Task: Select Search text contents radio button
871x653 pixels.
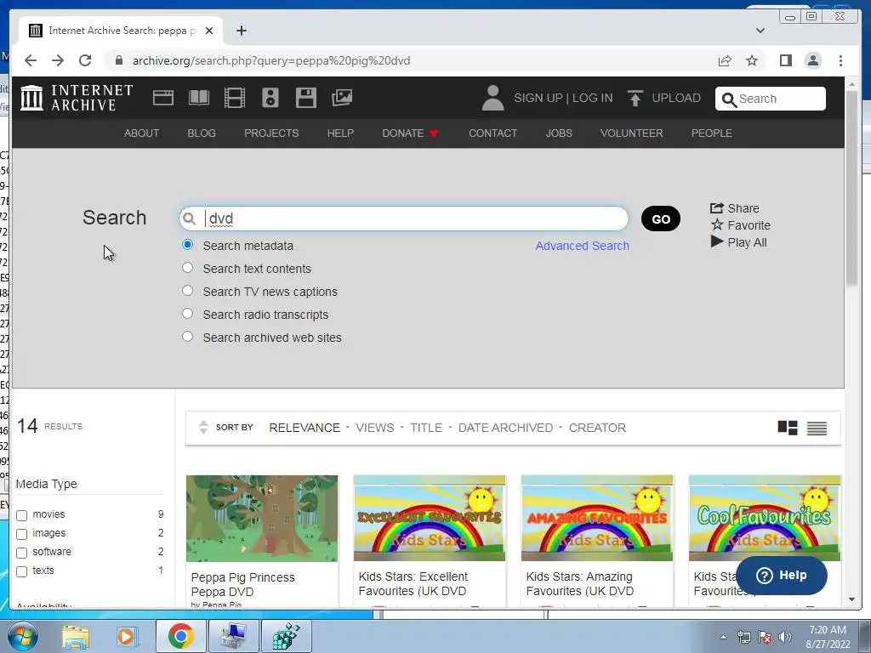Action: point(188,268)
